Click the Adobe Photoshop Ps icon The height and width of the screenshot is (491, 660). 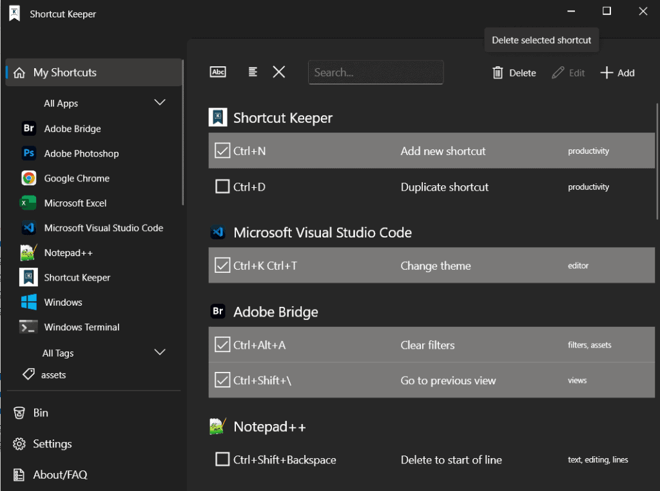(28, 153)
